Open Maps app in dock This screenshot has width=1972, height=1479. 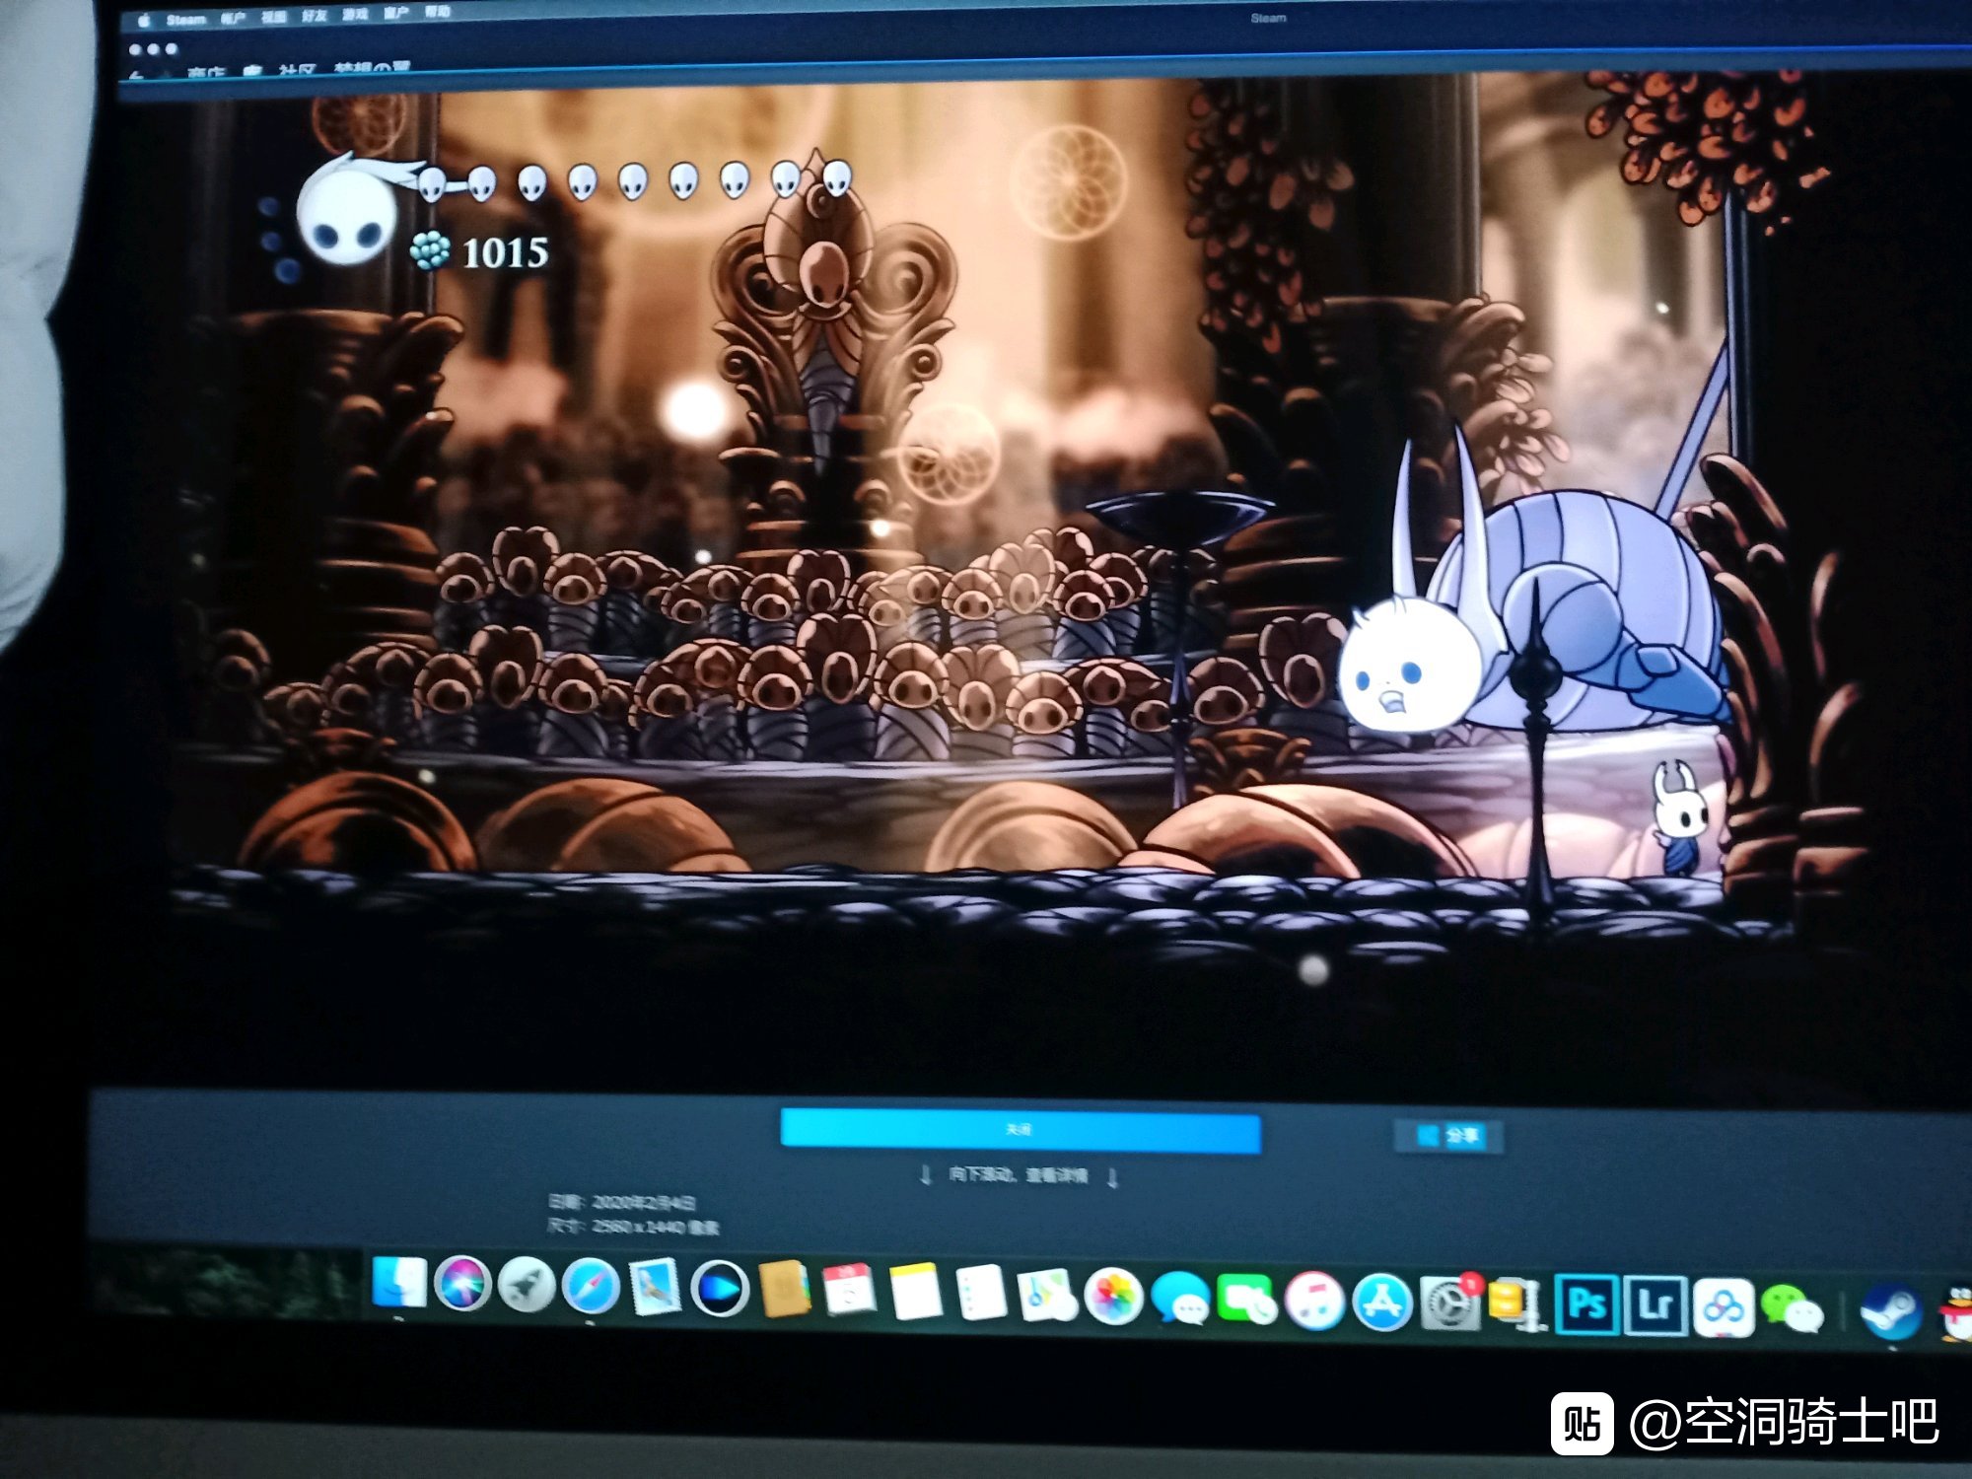1047,1295
